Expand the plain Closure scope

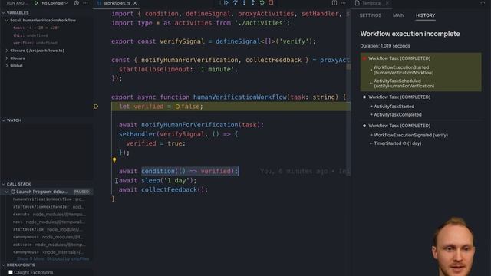pyautogui.click(x=7, y=58)
